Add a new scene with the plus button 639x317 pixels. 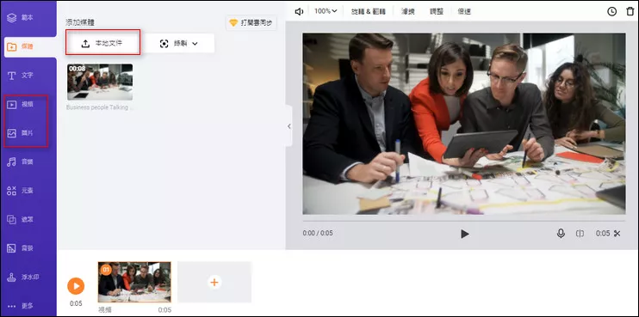click(214, 282)
